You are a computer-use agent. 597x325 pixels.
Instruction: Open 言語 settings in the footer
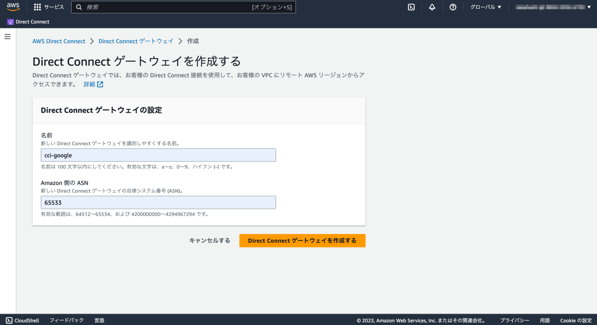point(99,321)
